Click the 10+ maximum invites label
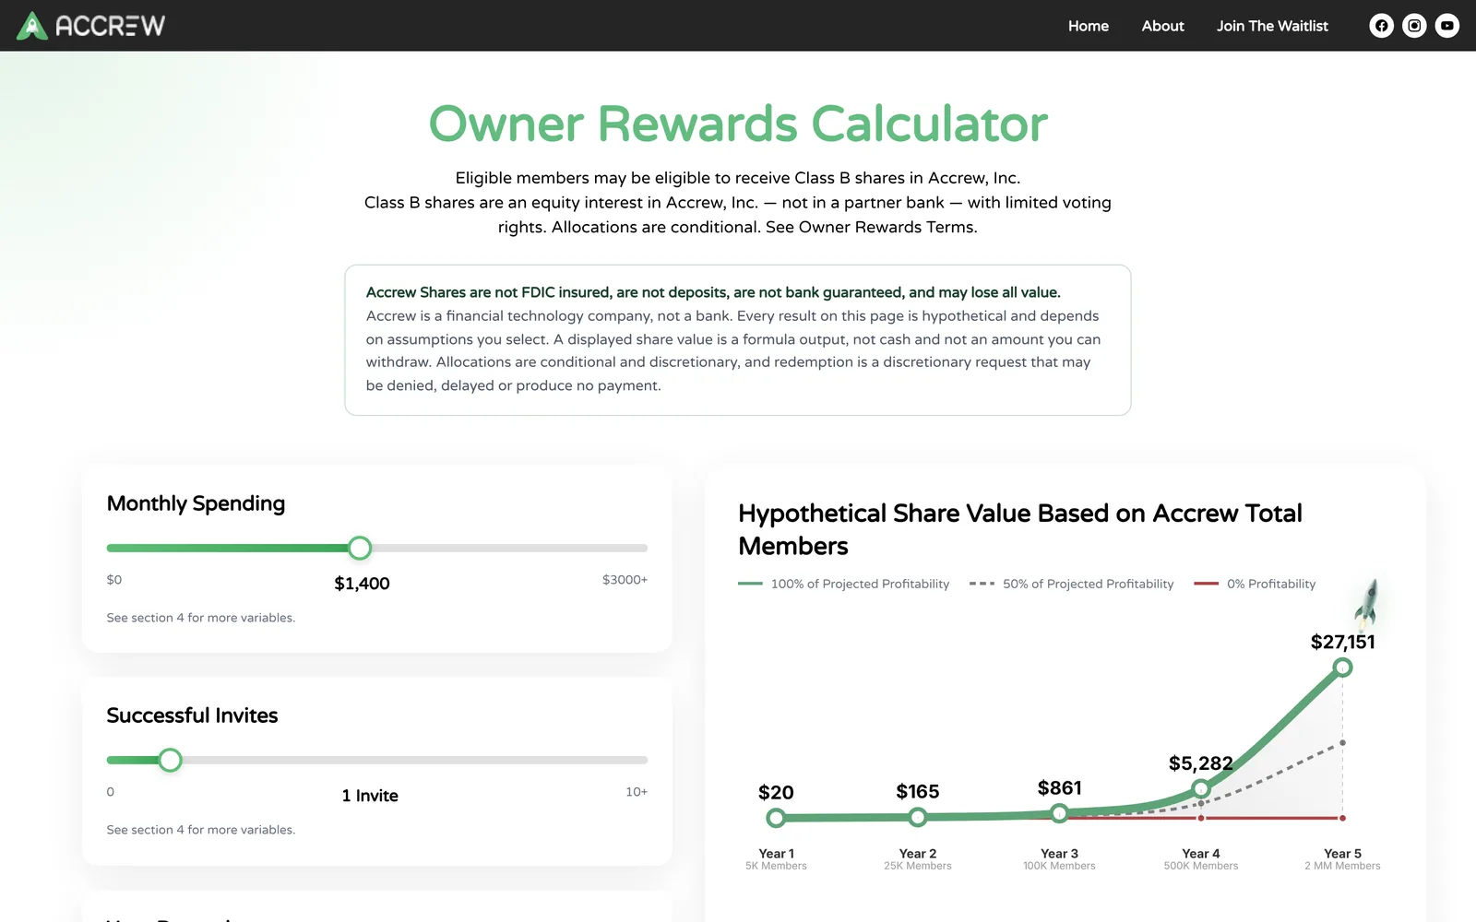This screenshot has height=922, width=1476. [637, 792]
